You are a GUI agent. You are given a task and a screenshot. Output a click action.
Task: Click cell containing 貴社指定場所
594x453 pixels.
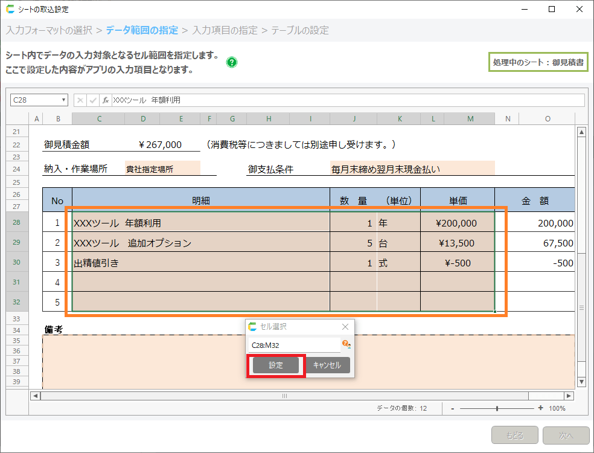coord(162,169)
